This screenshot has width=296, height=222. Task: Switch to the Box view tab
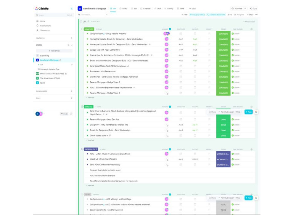(134, 9)
